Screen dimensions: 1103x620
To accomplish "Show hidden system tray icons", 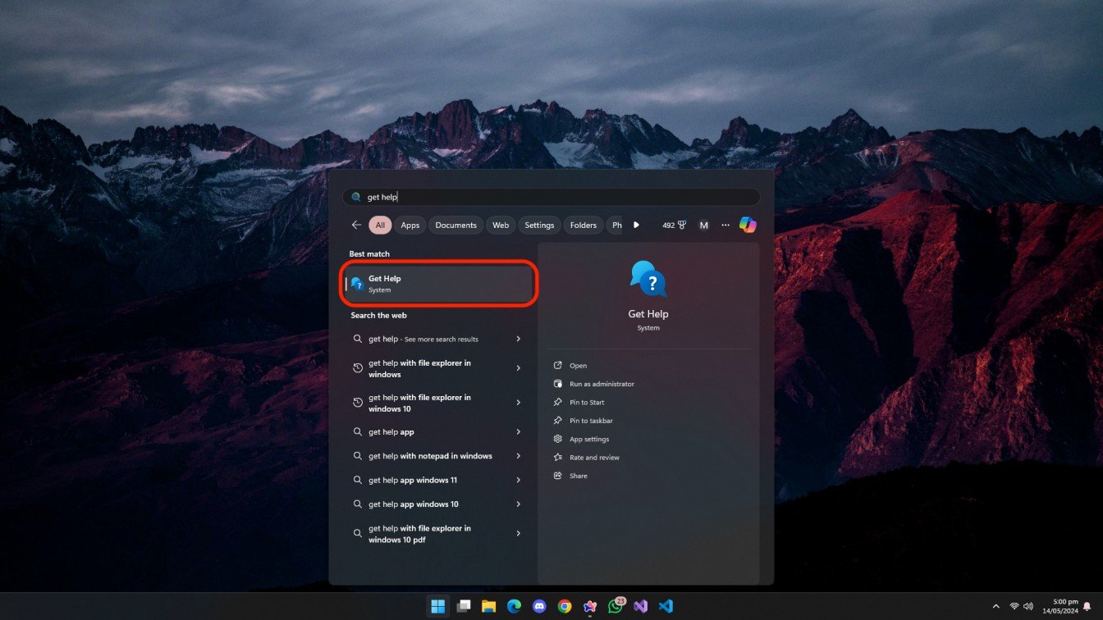I will click(x=996, y=606).
